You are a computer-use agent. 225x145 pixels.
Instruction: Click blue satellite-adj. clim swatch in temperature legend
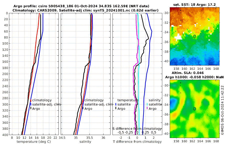[31, 104]
